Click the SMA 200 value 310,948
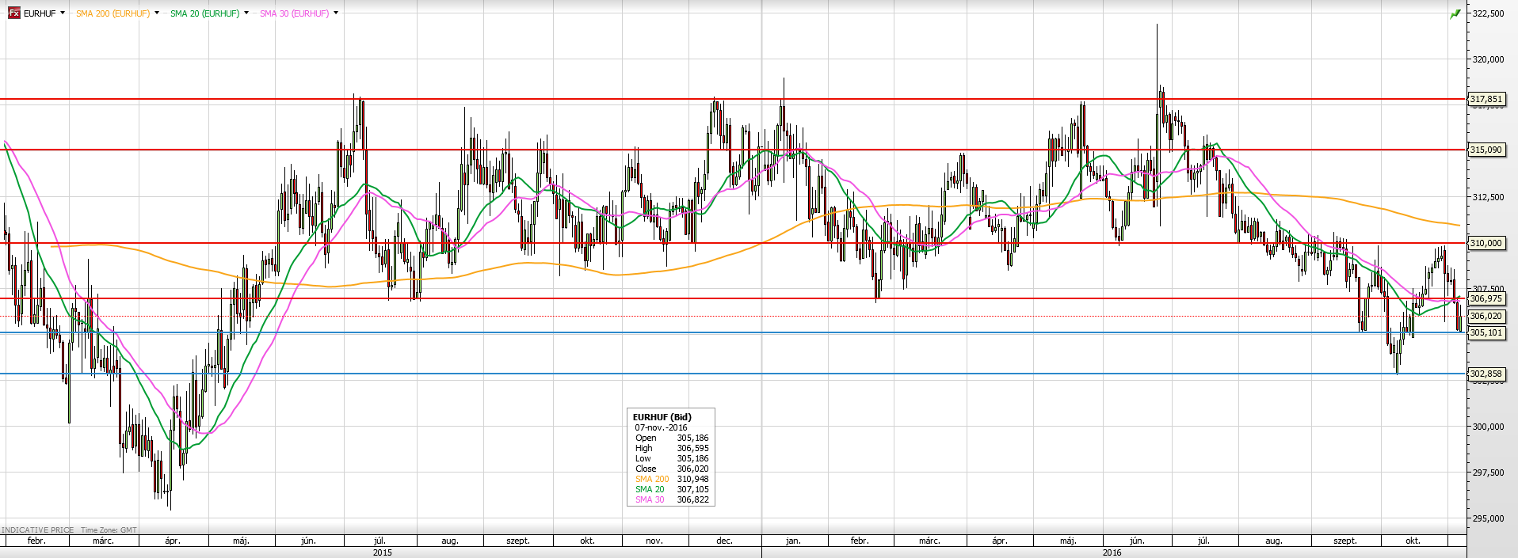This screenshot has width=1518, height=558. click(692, 479)
